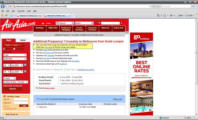Click the red Search button
This screenshot has height=120, width=198.
pyautogui.click(x=13, y=89)
